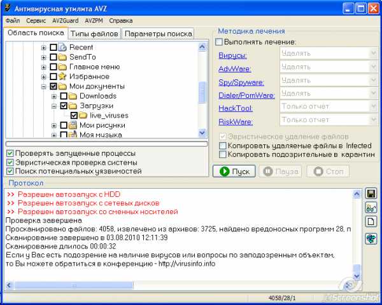The height and width of the screenshot is (305, 382).
Task: Open the RiskWare link
Action: click(x=236, y=121)
